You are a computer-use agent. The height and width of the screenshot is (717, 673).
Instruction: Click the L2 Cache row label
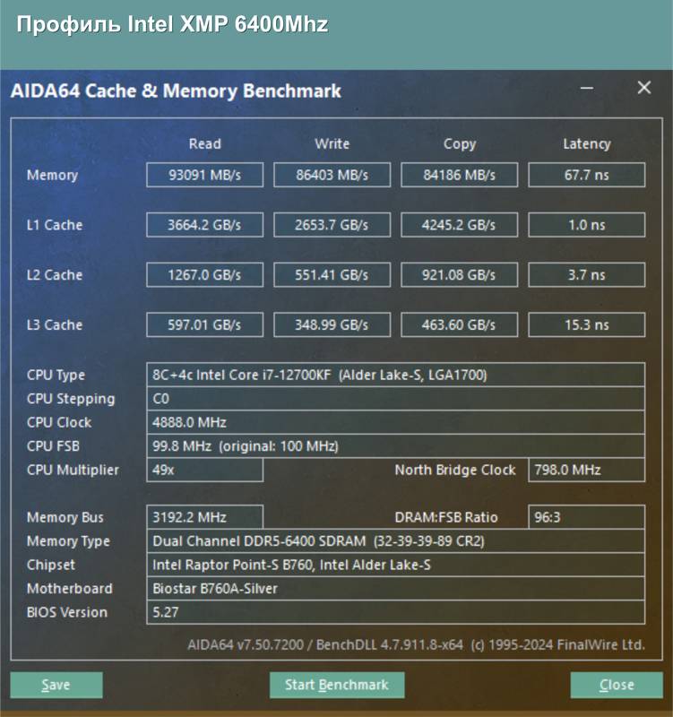click(55, 275)
